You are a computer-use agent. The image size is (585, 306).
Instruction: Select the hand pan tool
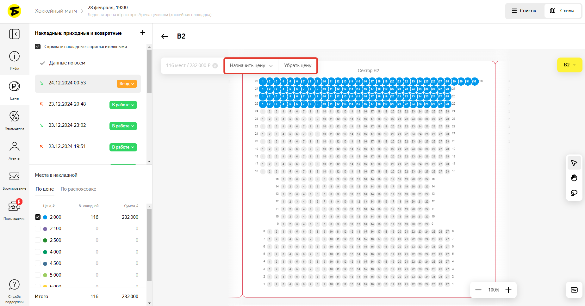(574, 178)
